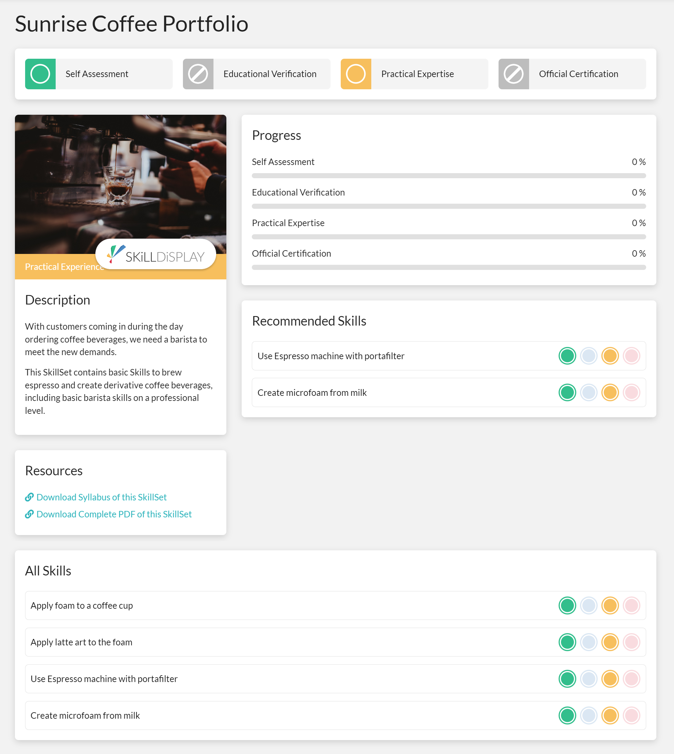Click green circle for Apply latte art
The width and height of the screenshot is (674, 754).
coord(567,642)
